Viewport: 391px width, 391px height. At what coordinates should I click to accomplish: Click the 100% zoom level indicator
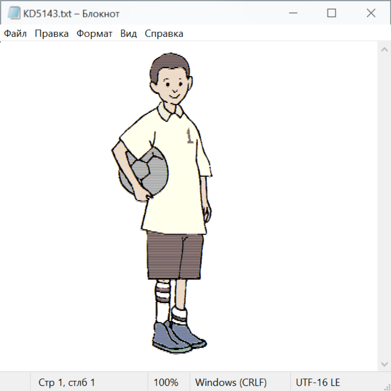(166, 382)
